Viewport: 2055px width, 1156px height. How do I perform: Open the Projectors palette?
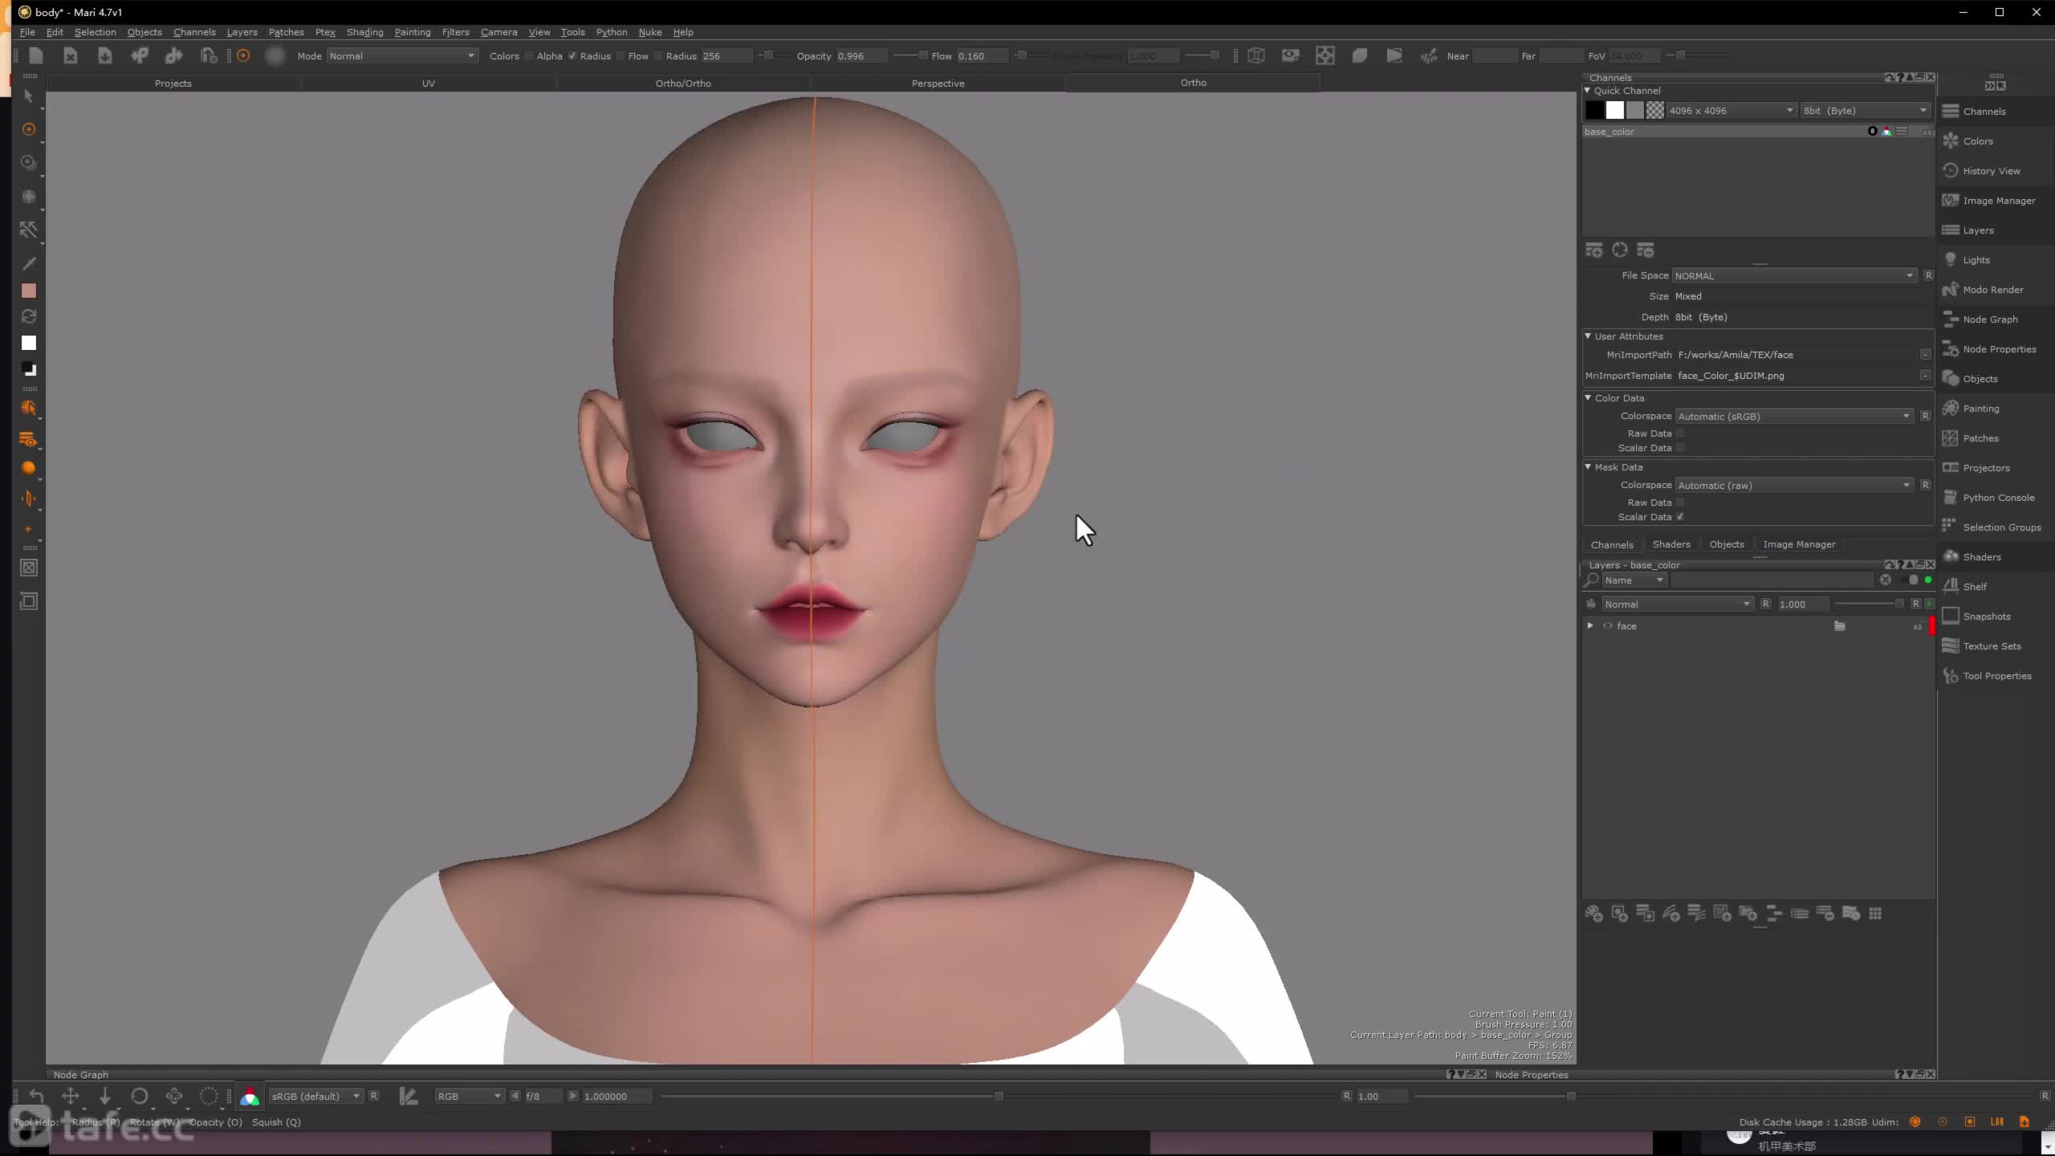pyautogui.click(x=1986, y=468)
